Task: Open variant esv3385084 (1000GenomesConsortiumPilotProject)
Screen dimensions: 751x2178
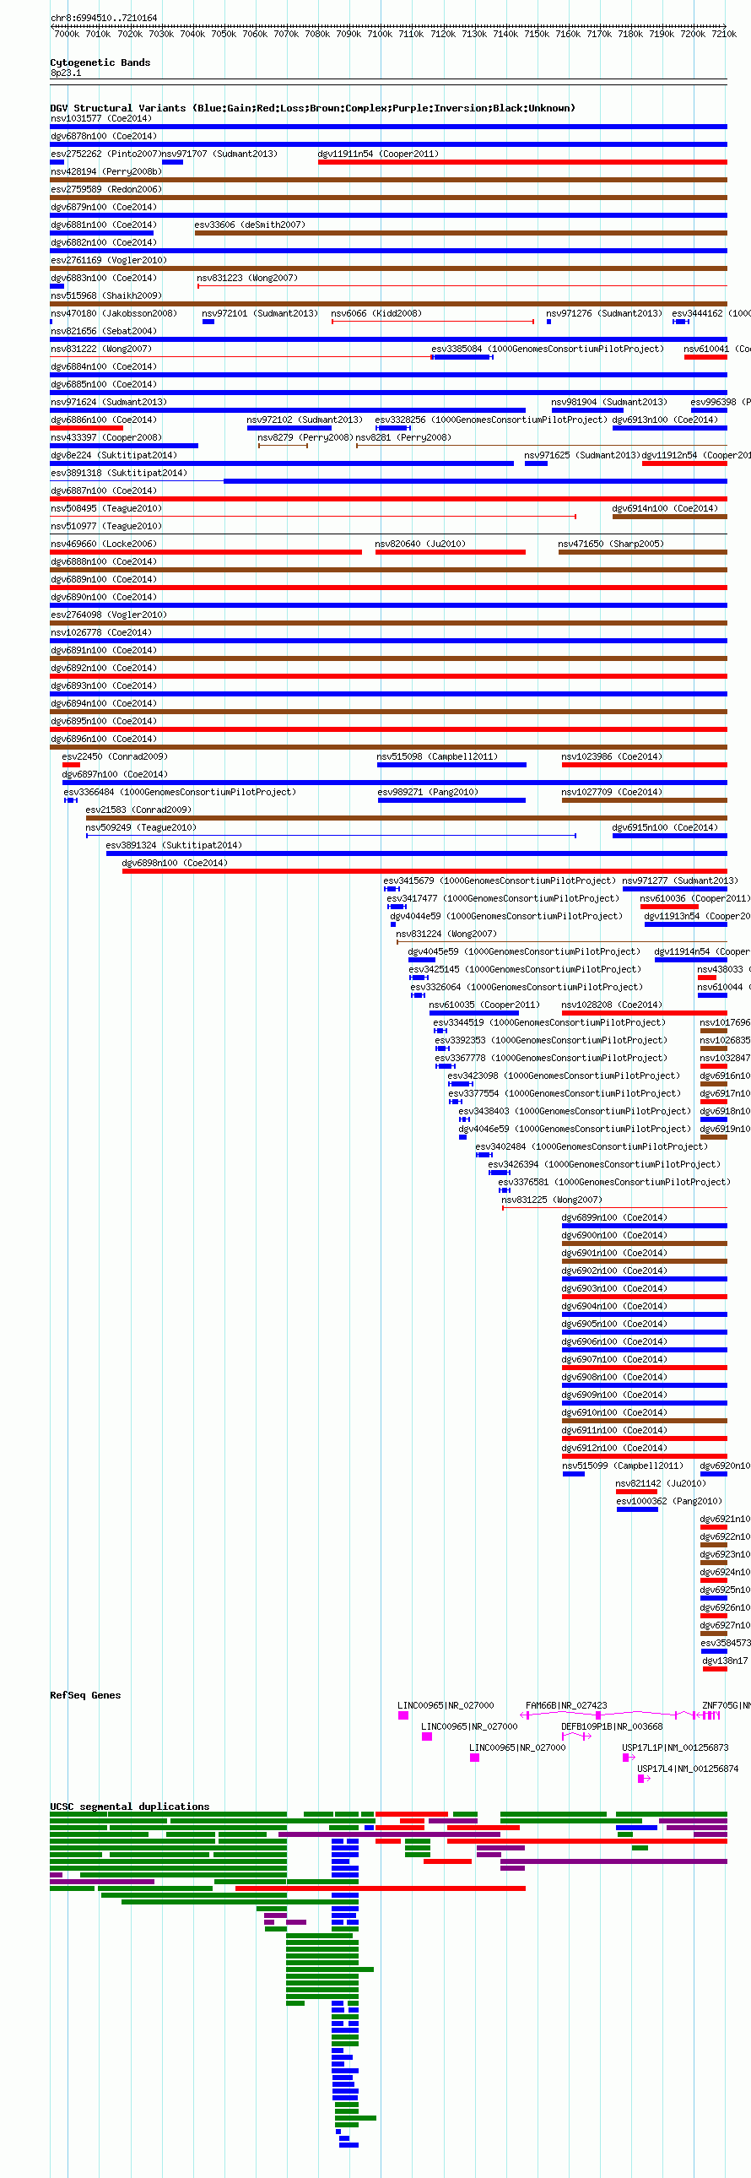Action: 548,349
